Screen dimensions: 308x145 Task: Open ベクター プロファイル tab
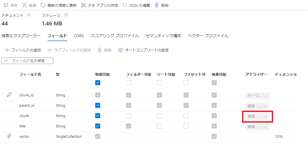pos(208,36)
